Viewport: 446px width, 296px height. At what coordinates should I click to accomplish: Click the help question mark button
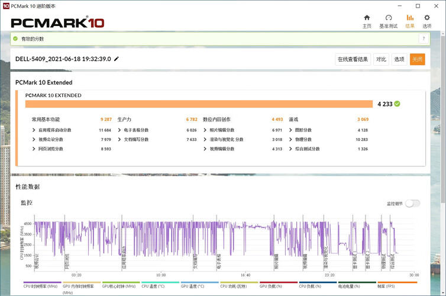(x=424, y=38)
